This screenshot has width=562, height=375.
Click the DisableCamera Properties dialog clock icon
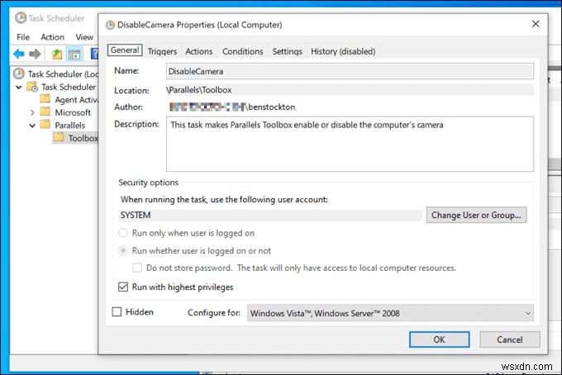pos(110,25)
